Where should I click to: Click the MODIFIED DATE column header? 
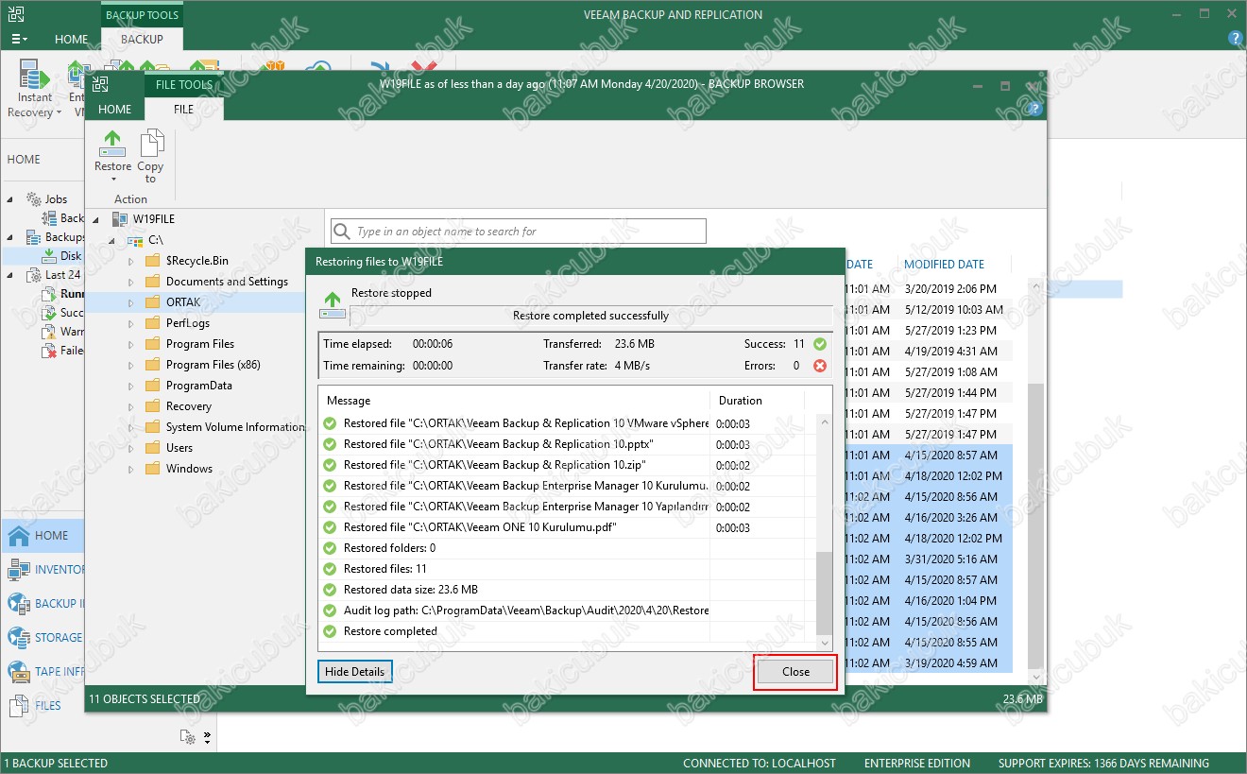pos(944,265)
